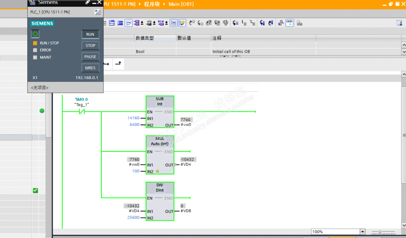Toggle monitoring on/off glasses icon
406x238 pixels.
click(289, 23)
